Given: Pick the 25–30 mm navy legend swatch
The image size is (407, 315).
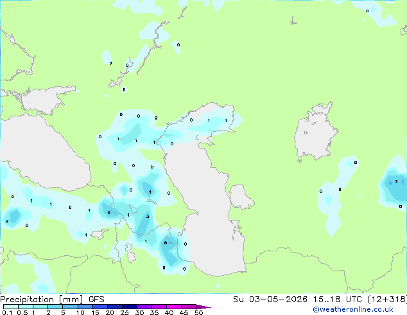Looking at the screenshot, I should click(129, 307).
